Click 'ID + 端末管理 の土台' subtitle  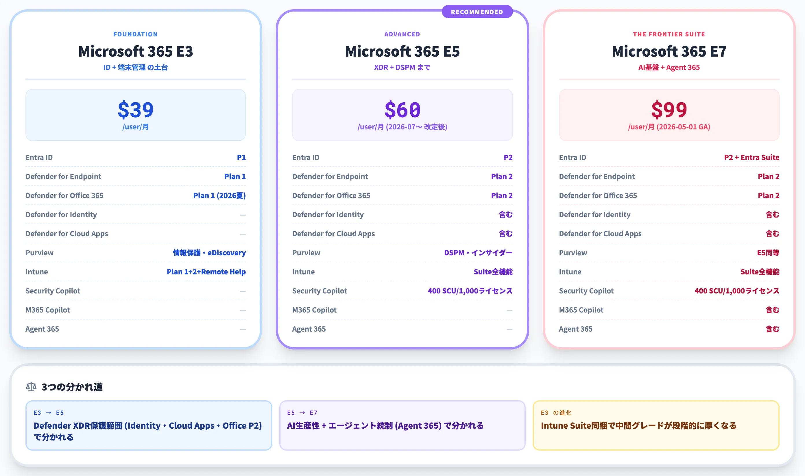136,67
